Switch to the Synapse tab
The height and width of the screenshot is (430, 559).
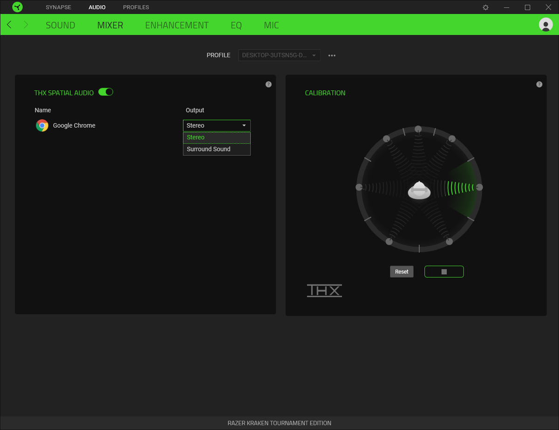point(59,7)
